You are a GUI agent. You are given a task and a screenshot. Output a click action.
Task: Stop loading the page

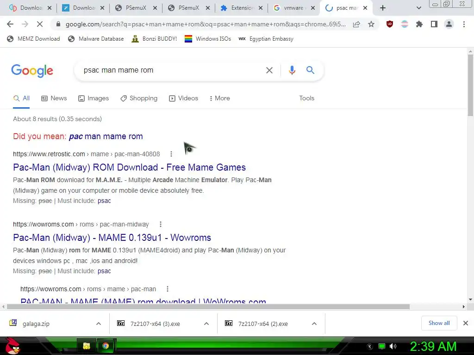(40, 24)
